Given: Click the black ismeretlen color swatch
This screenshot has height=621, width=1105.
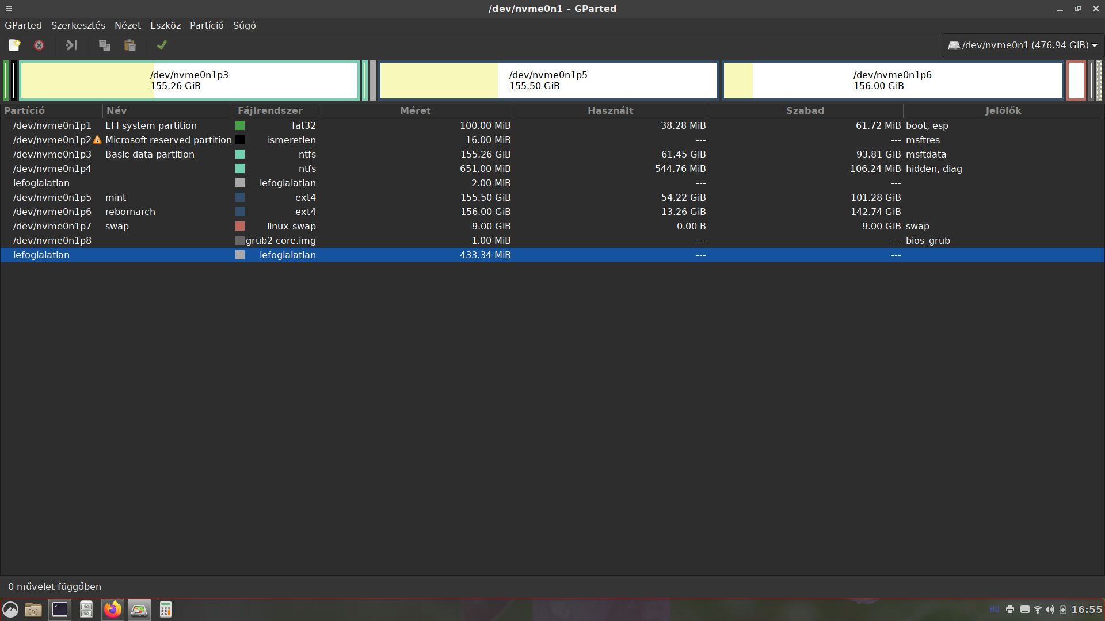Looking at the screenshot, I should click(240, 140).
